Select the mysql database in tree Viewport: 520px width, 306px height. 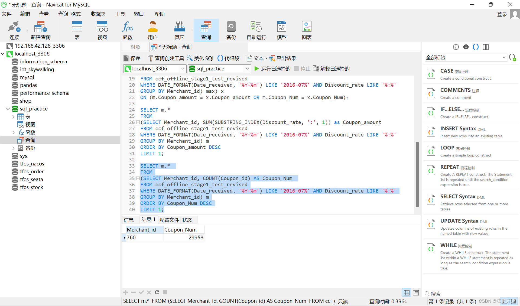pos(27,77)
